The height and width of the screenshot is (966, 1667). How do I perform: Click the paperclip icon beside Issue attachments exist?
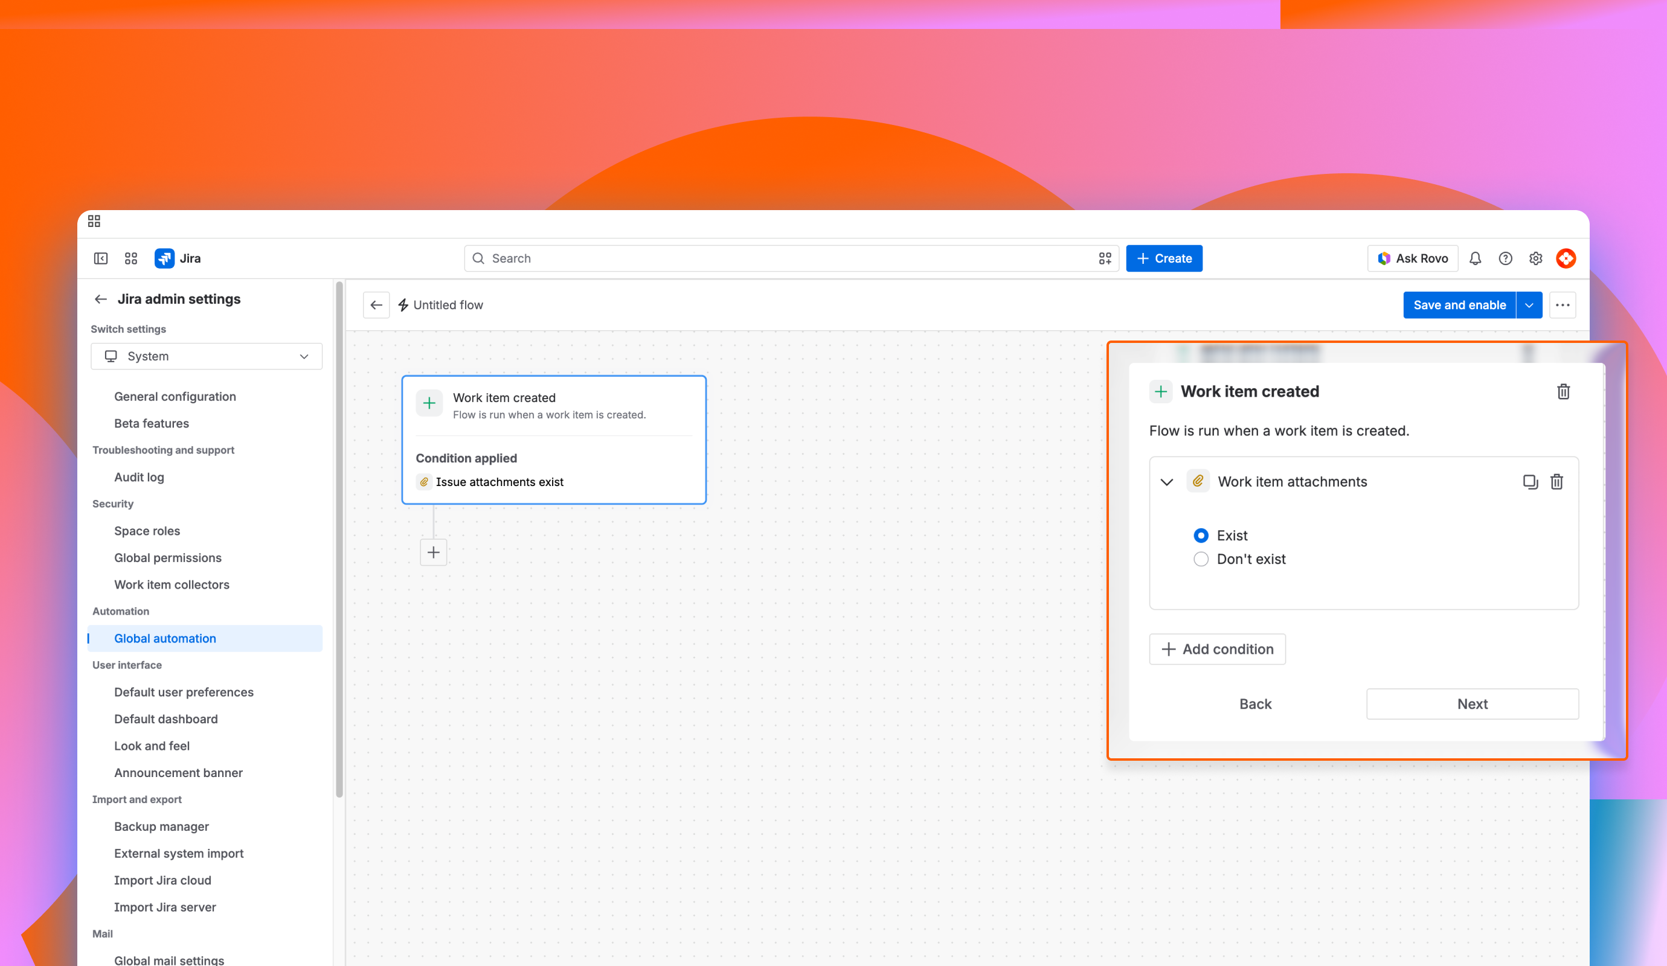click(424, 482)
